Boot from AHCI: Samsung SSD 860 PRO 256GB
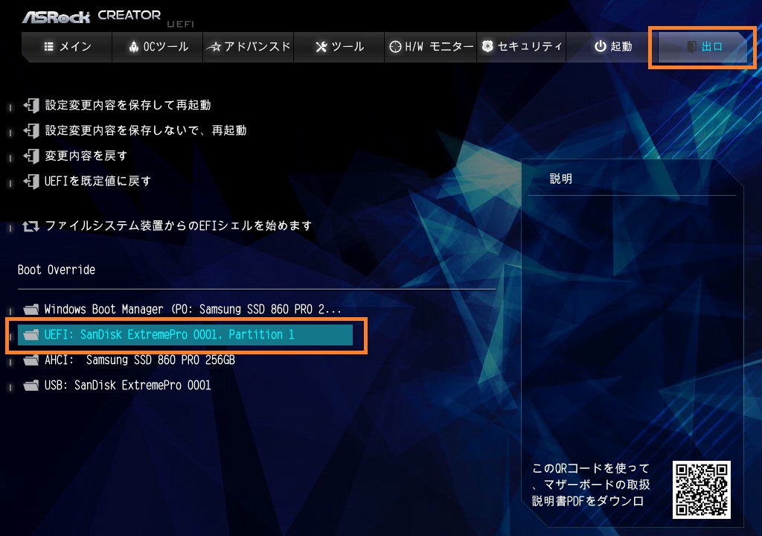762x536 pixels. tap(140, 360)
